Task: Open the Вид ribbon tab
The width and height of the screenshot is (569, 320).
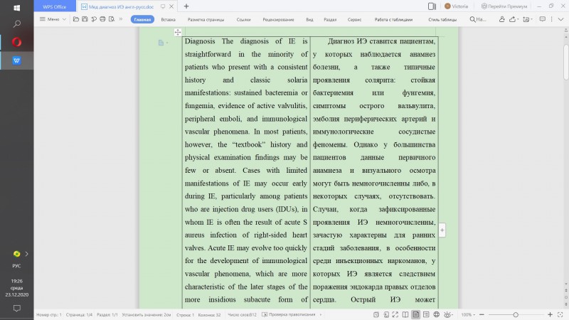Action: (x=309, y=20)
